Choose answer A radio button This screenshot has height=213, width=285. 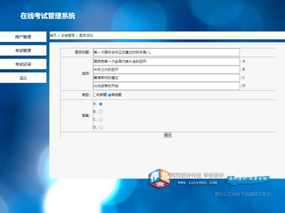tap(101, 104)
